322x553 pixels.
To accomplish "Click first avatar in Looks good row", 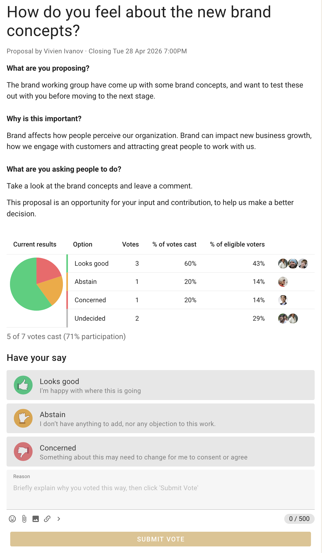I will pyautogui.click(x=283, y=263).
